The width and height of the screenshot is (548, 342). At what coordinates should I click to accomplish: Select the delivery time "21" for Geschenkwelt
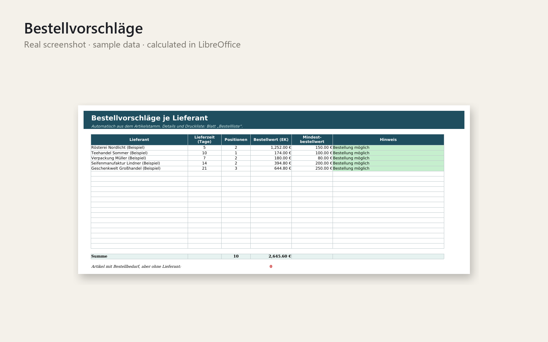click(204, 168)
